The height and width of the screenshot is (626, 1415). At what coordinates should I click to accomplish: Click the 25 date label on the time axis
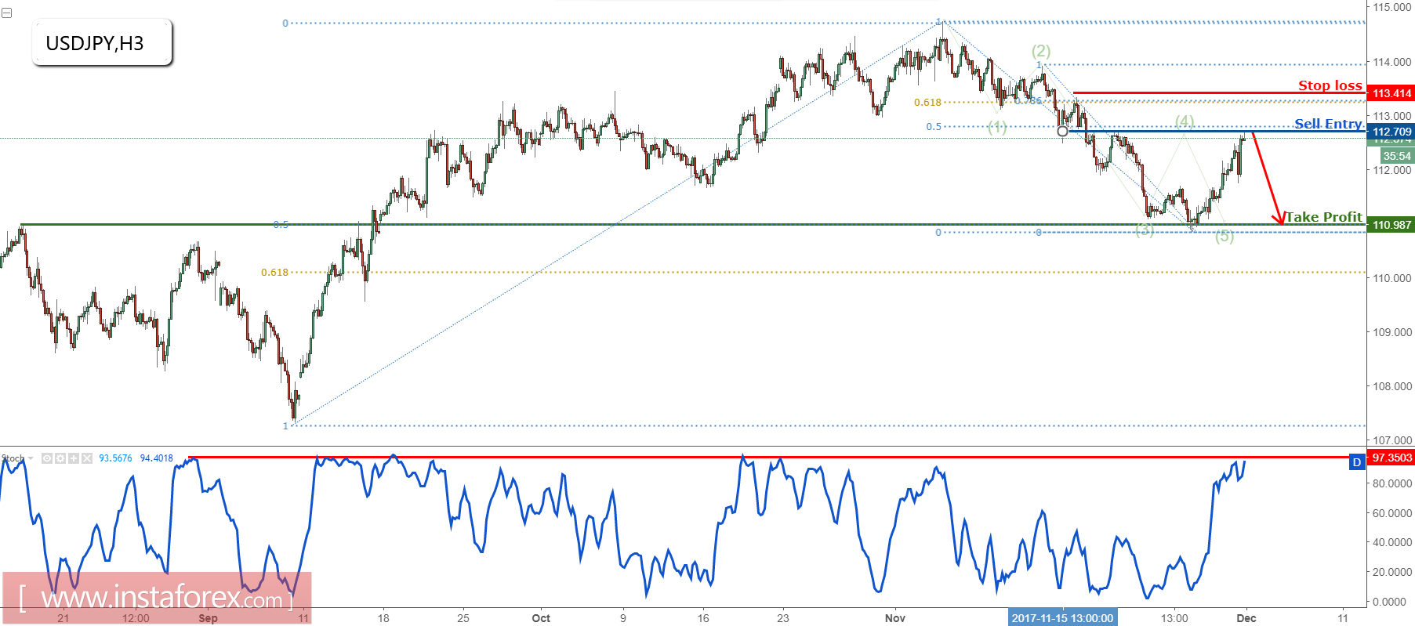point(463,618)
